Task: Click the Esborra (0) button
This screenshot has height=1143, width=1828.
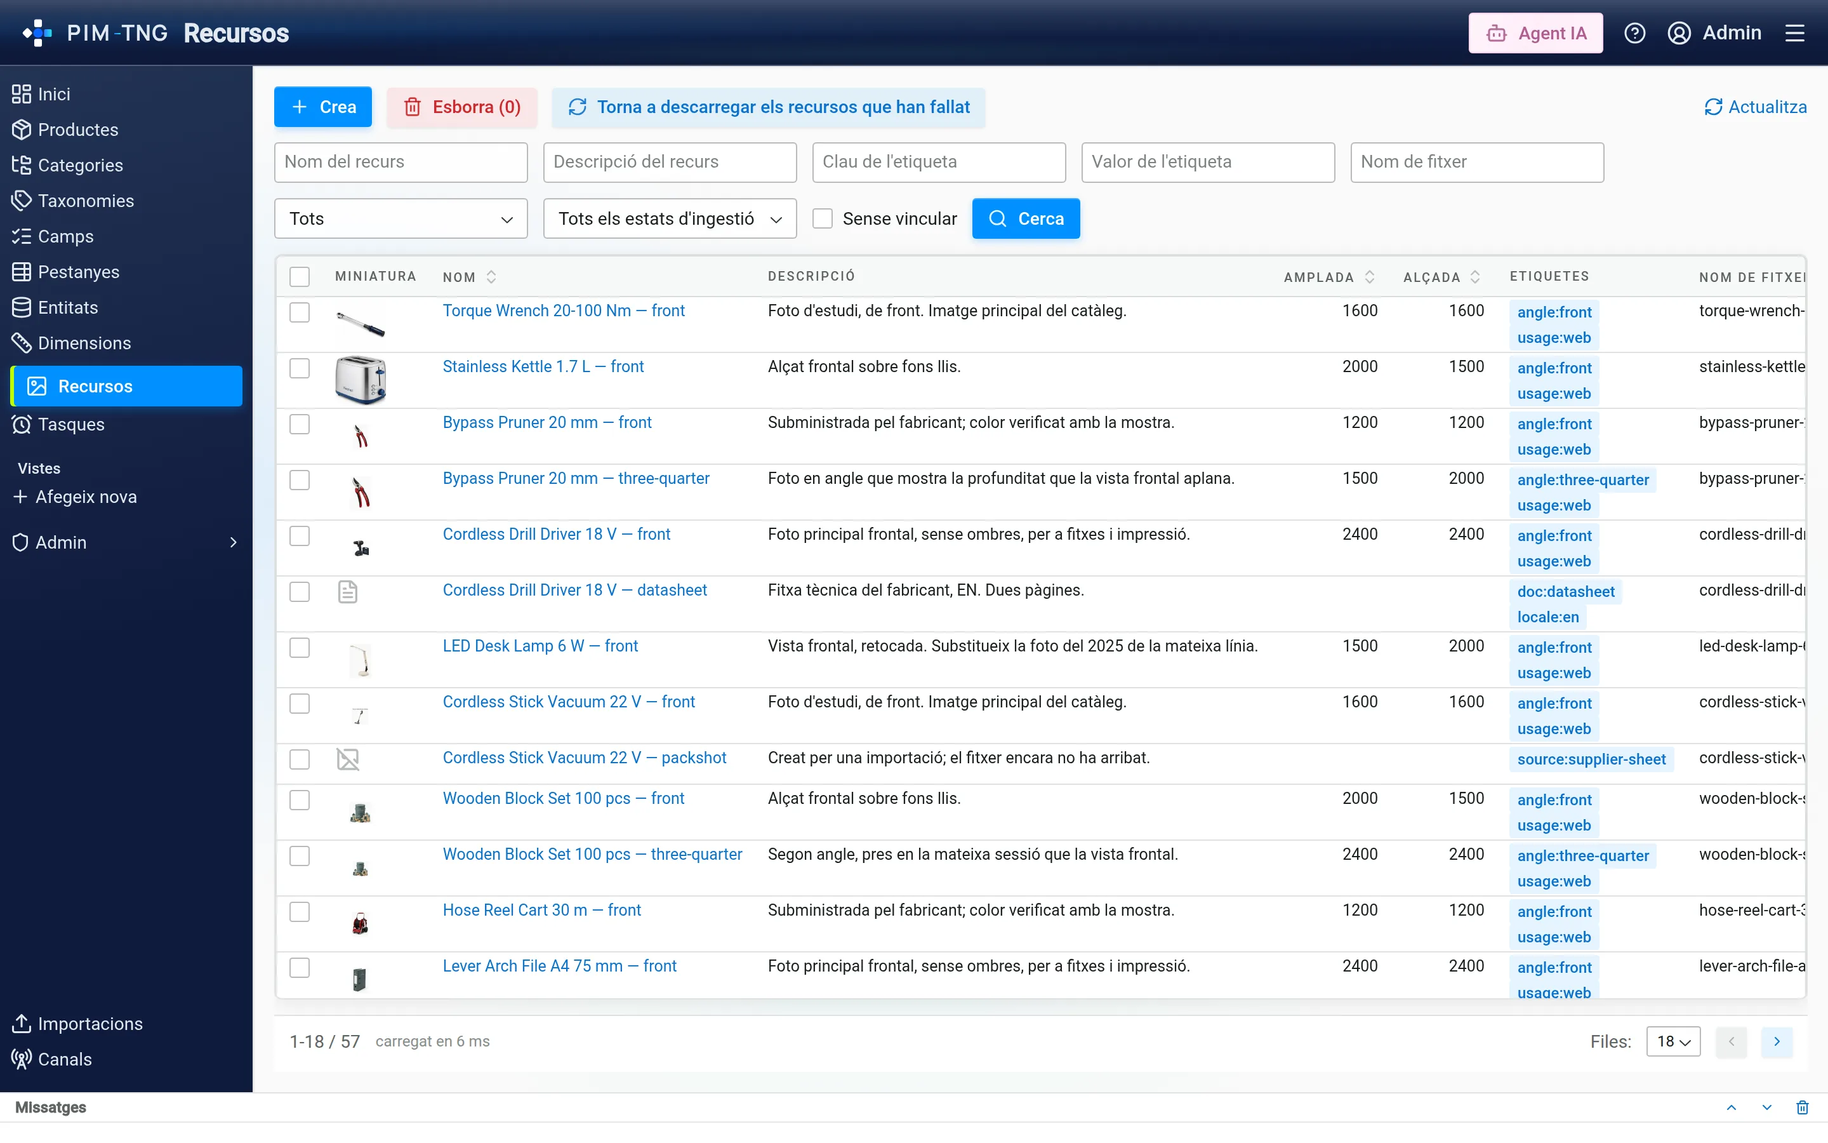Action: 461,107
